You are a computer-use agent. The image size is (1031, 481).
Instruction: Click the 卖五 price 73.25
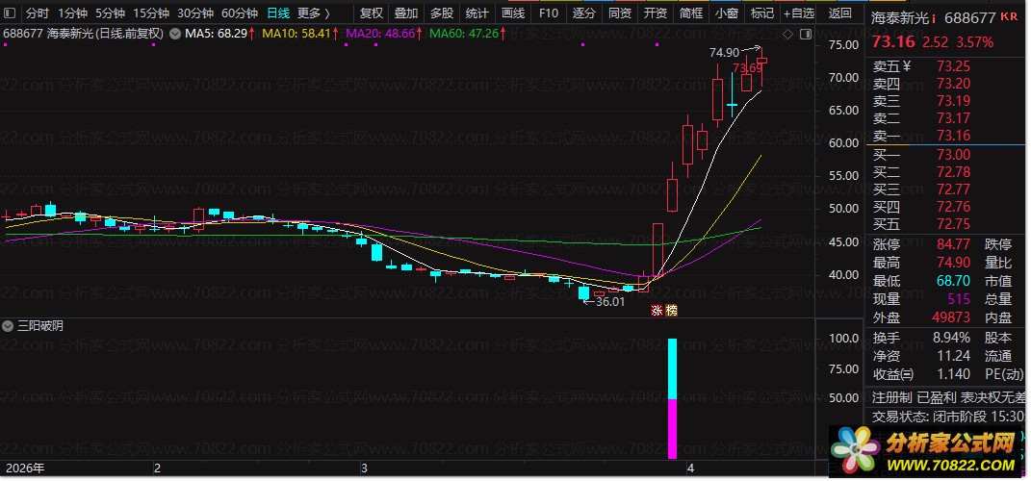(953, 66)
